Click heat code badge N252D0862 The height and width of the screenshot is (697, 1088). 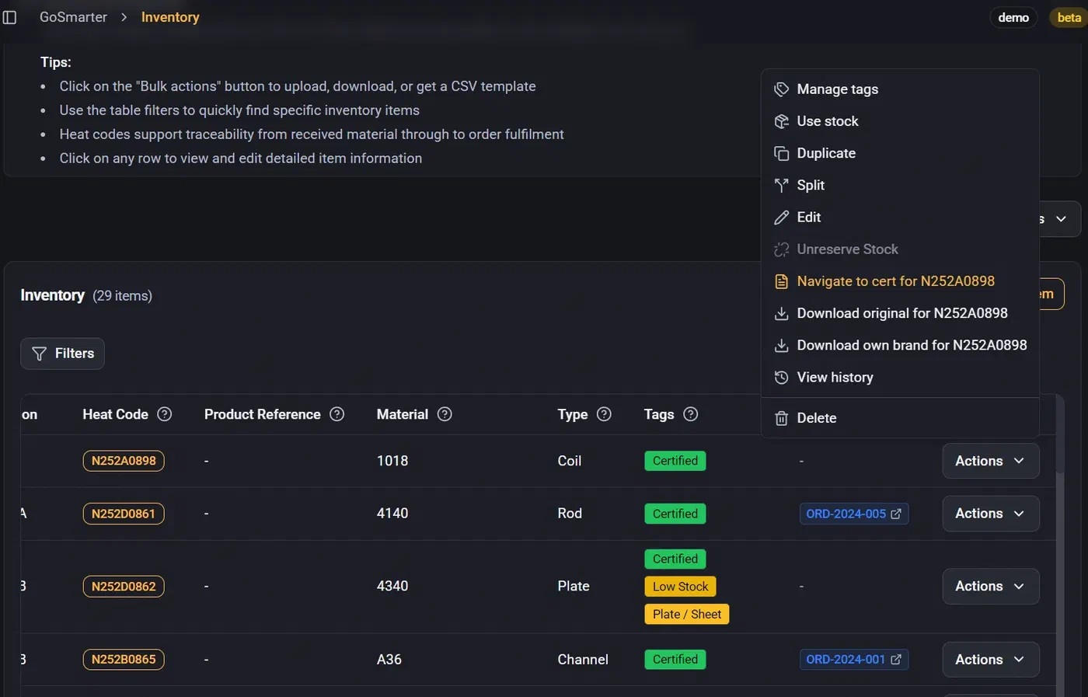point(124,587)
